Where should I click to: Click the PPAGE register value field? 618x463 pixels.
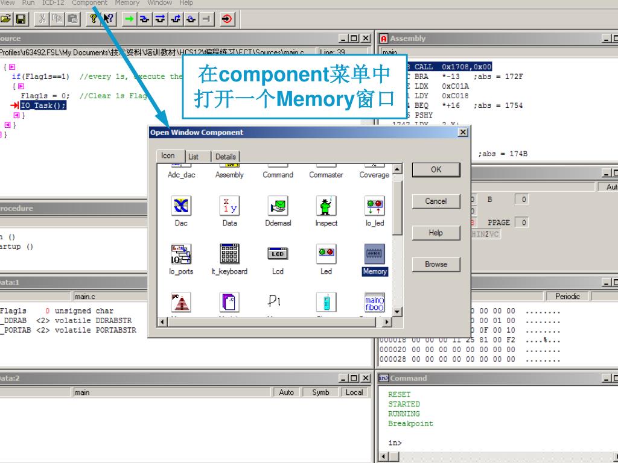coord(521,222)
